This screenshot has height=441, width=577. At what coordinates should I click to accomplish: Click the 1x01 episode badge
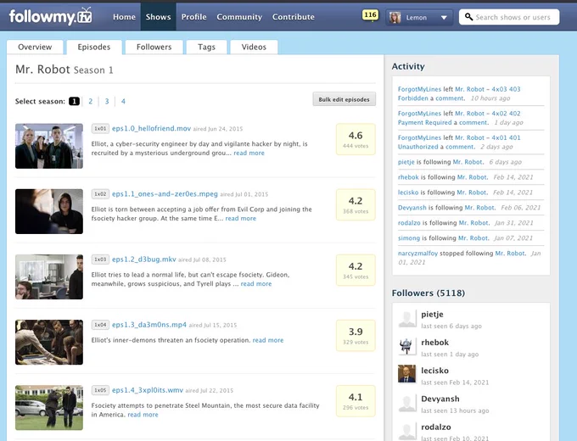point(100,129)
